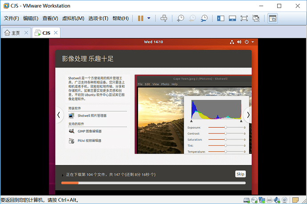Open Ubuntu system menu power icon

(x=246, y=42)
